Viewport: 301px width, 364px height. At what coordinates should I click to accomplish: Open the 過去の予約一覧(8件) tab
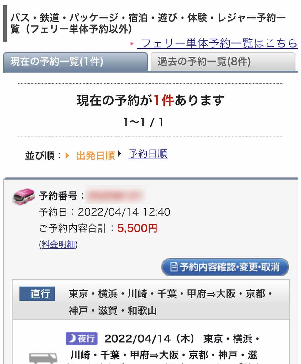[x=223, y=62]
